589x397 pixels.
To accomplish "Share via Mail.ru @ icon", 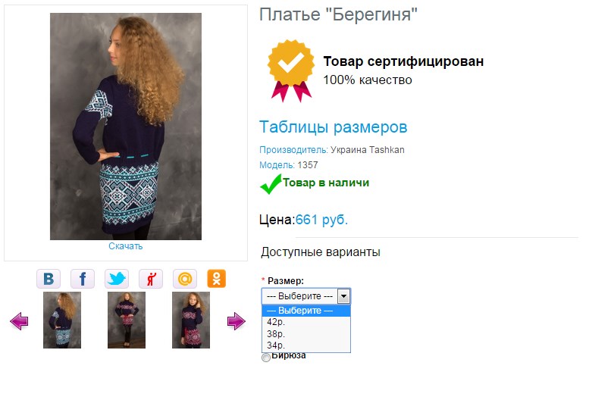I will click(185, 279).
